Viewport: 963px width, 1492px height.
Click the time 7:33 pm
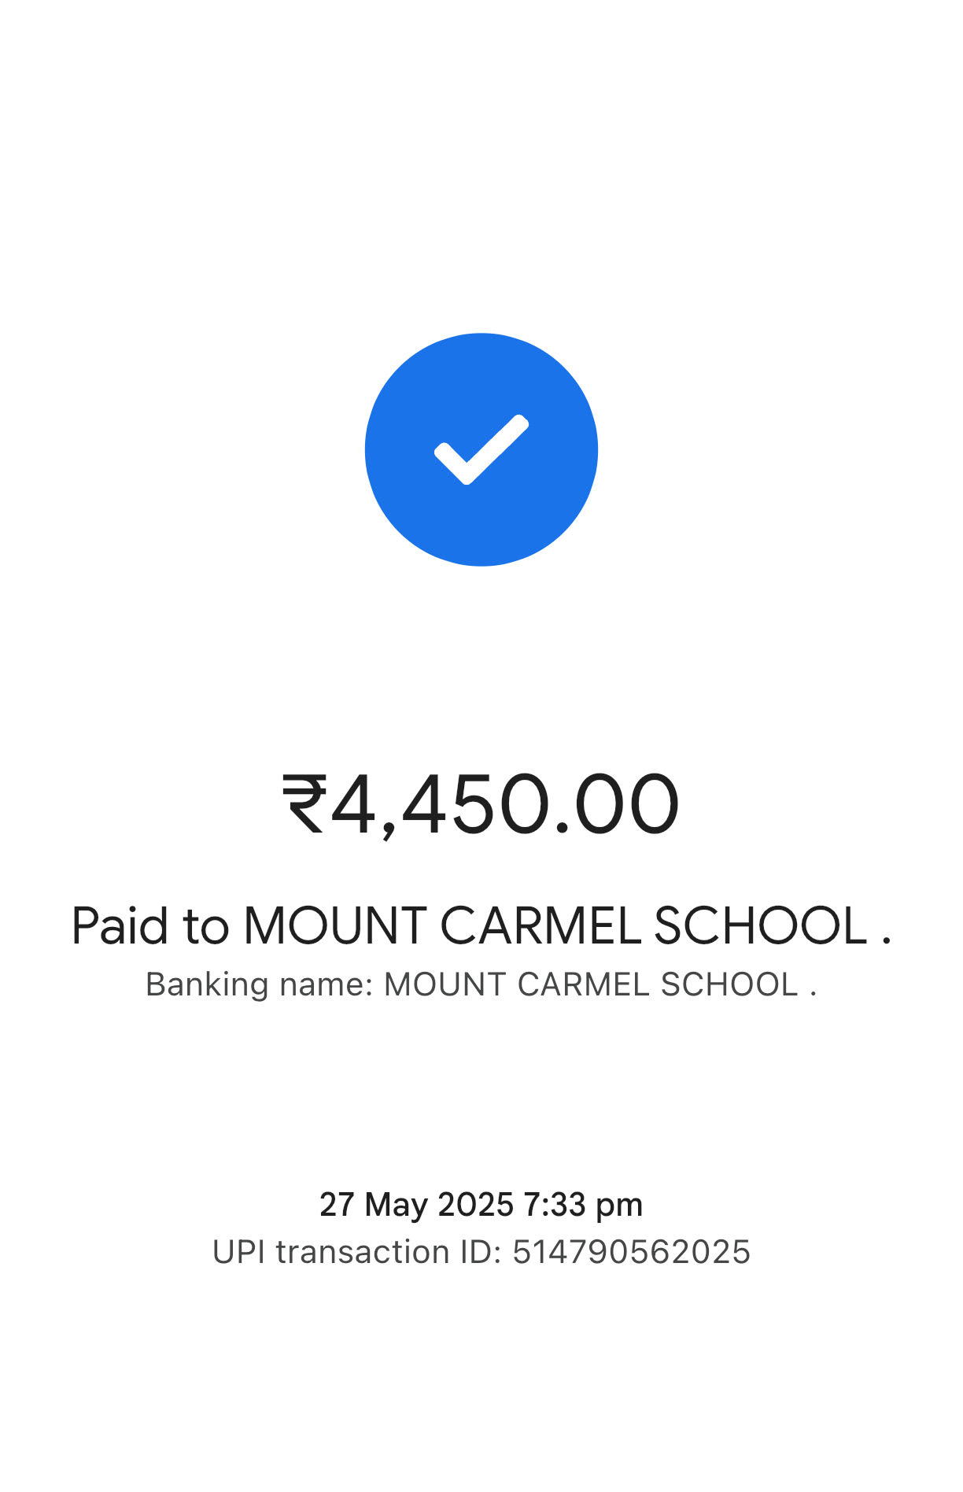[584, 1205]
